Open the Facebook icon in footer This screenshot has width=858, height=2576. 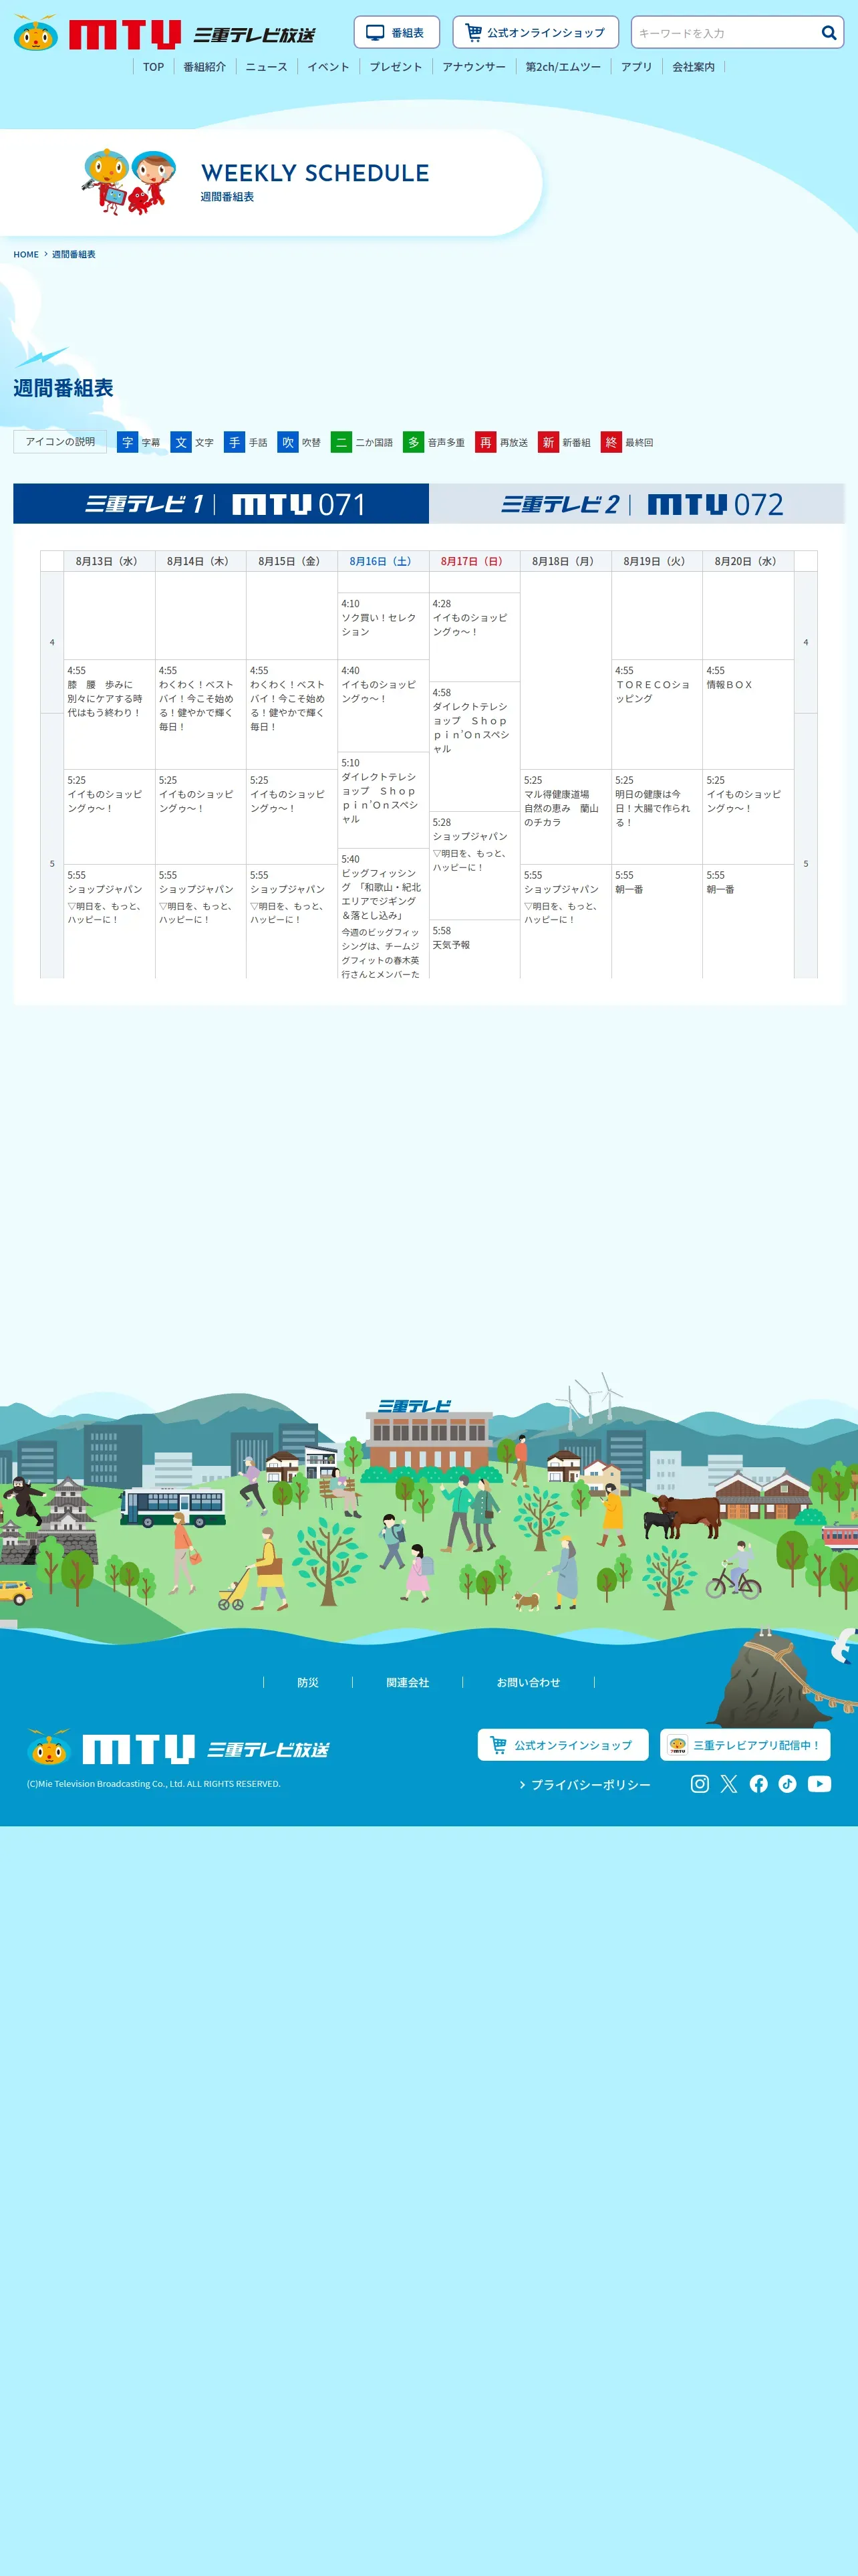[758, 1783]
